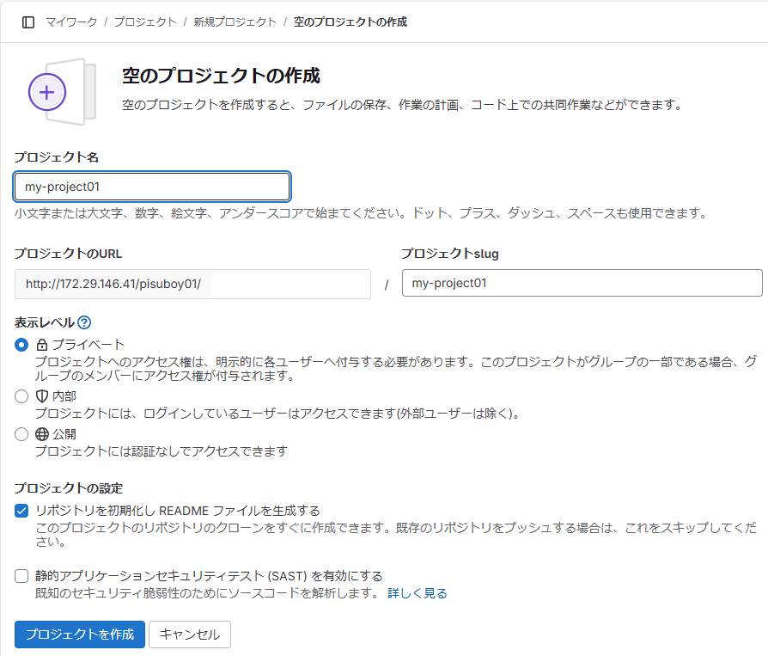Click the new project plus illustration

(x=62, y=92)
